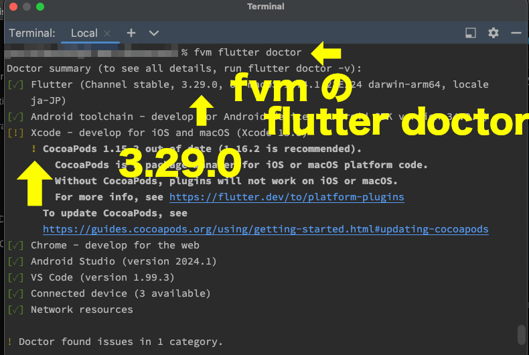Click 'Without CocoaPods, plugins will not work' line
Image resolution: width=529 pixels, height=355 pixels.
point(226,182)
